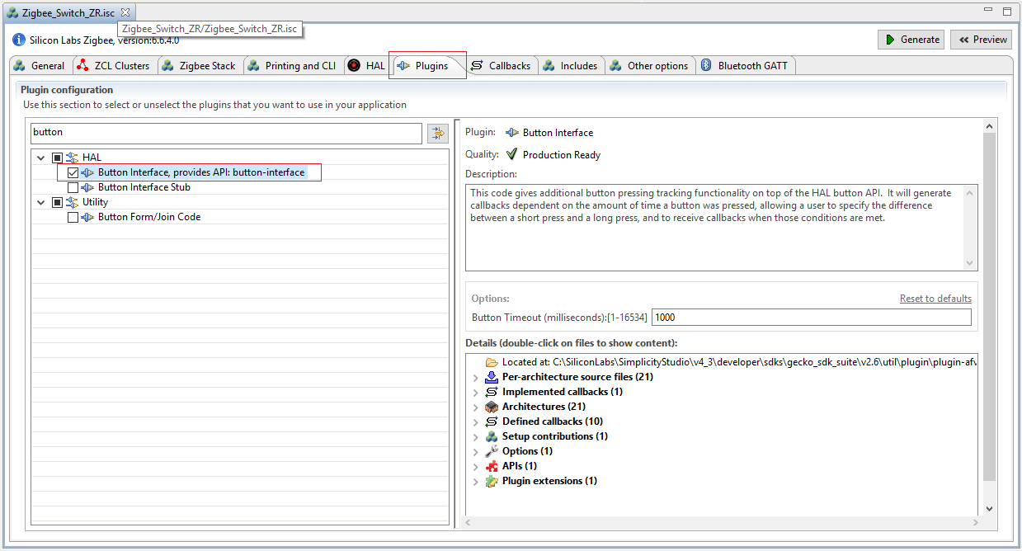1022x551 pixels.
Task: Expand the APIs (1) node
Action: [x=476, y=466]
